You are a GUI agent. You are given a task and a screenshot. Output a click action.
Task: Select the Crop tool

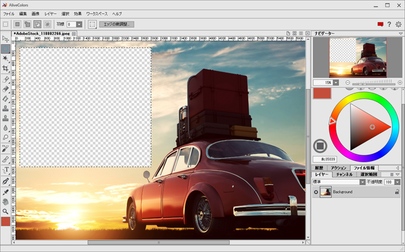click(5, 68)
